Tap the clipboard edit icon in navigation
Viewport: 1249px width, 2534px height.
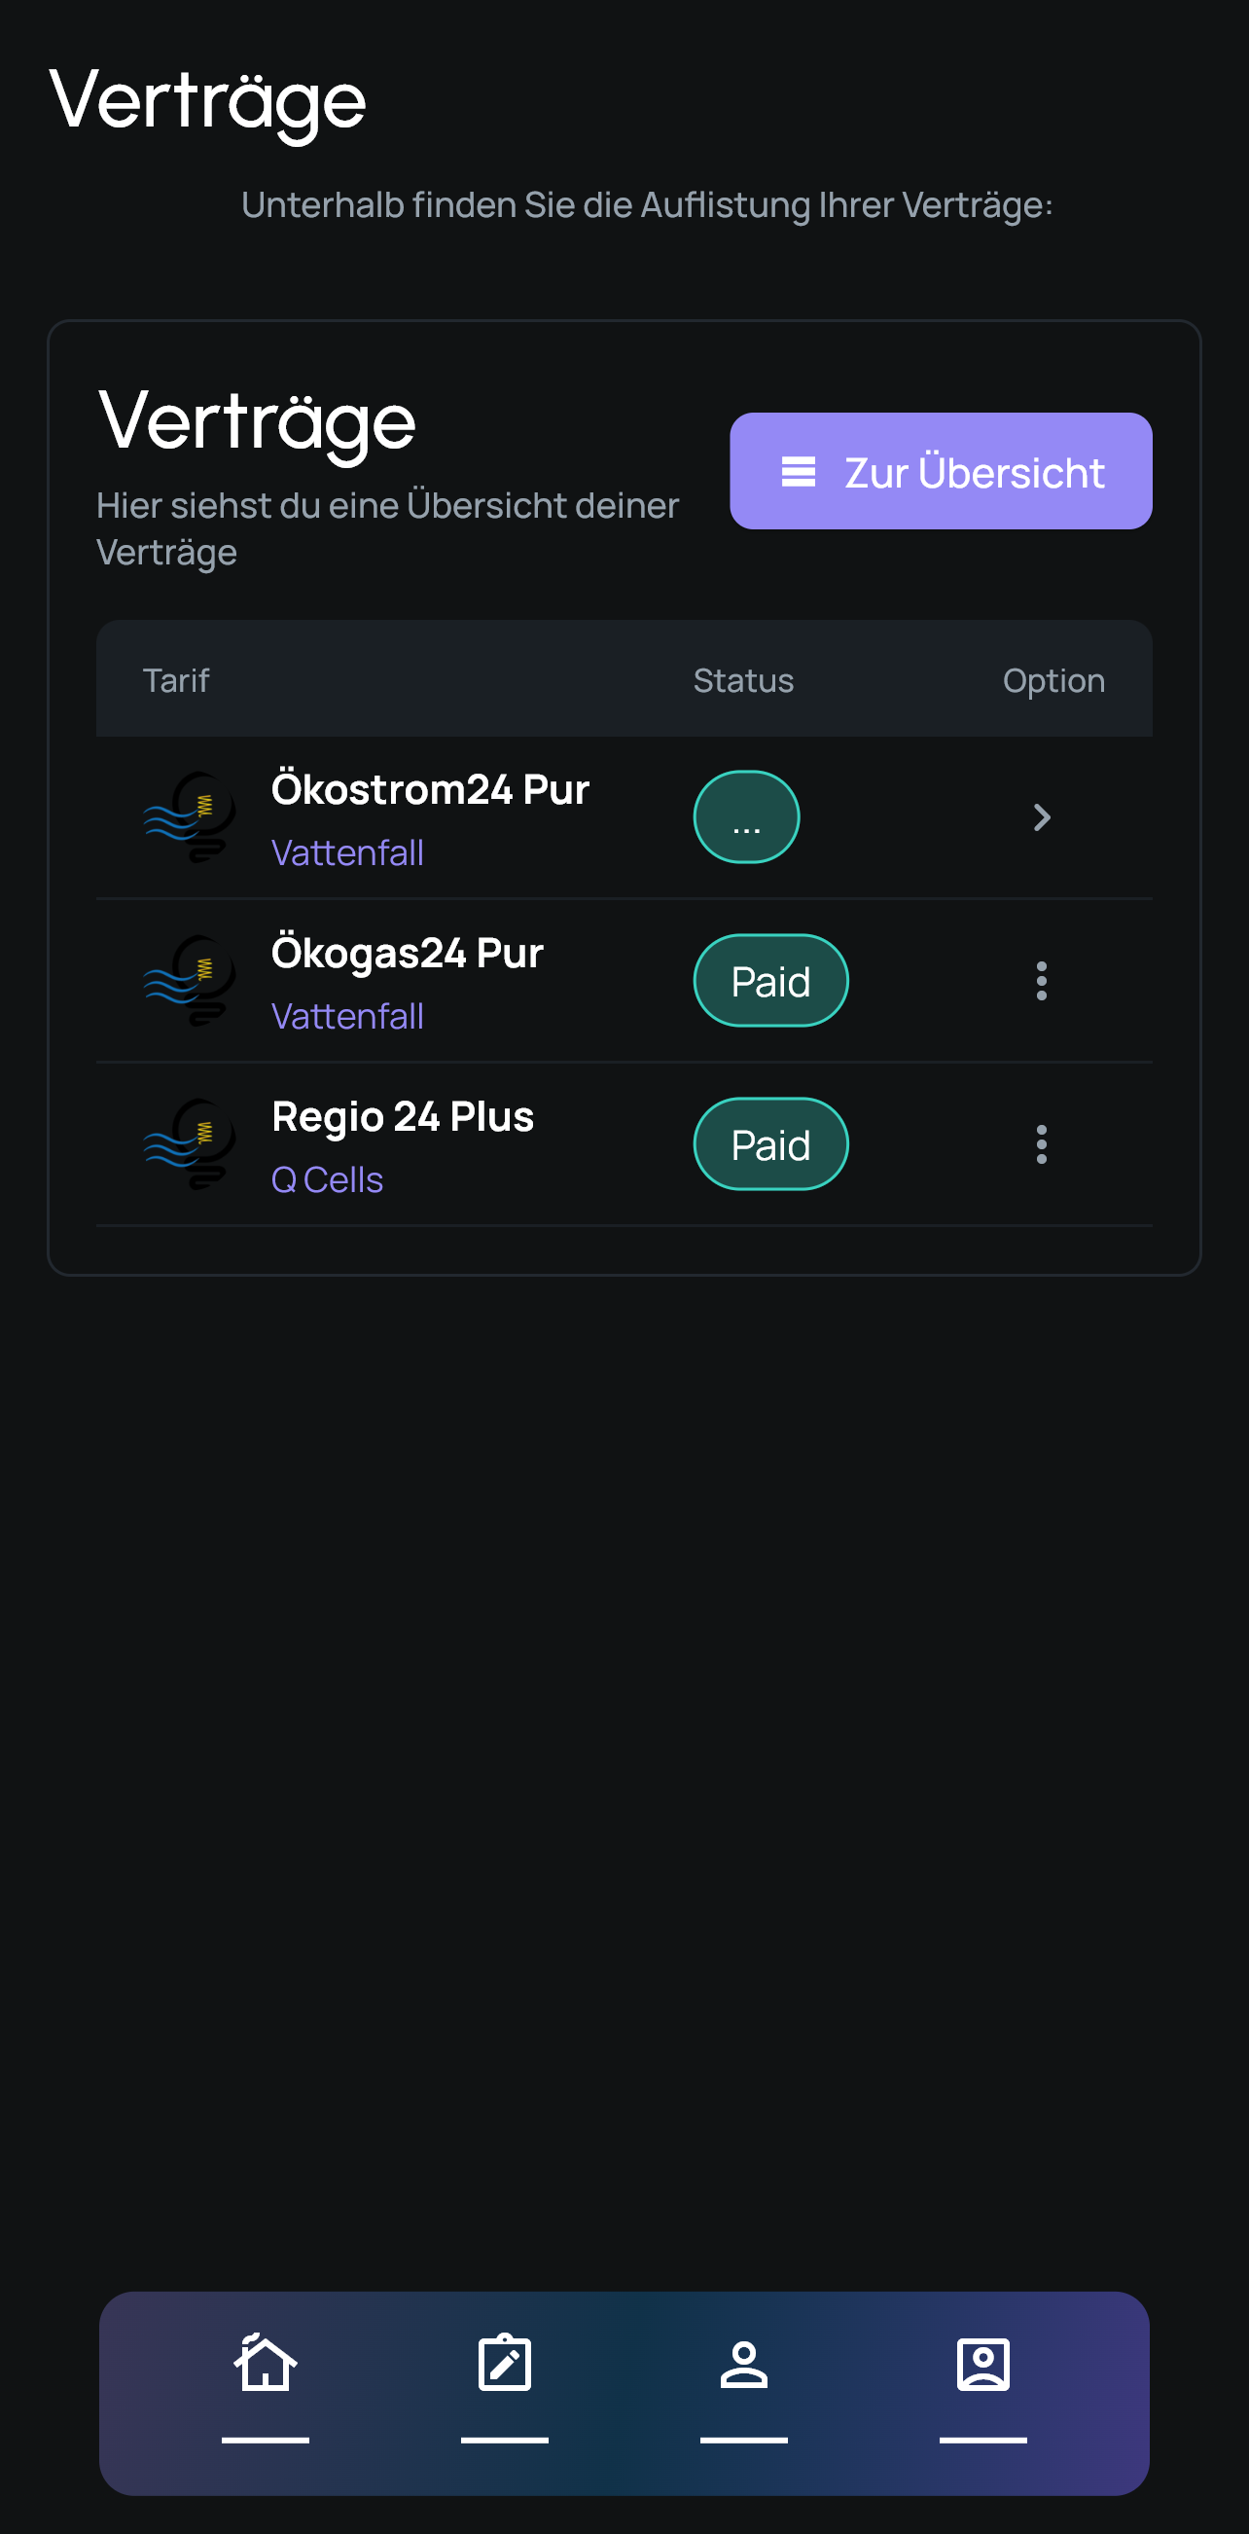(x=505, y=2364)
